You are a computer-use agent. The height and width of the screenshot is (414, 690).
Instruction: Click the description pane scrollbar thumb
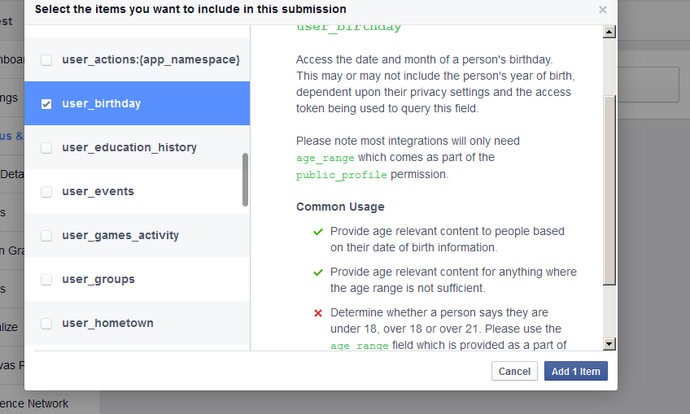pyautogui.click(x=609, y=190)
